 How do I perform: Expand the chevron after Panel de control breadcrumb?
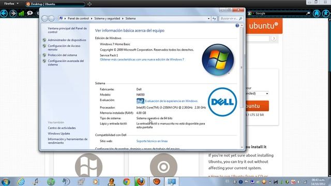[x=92, y=19]
